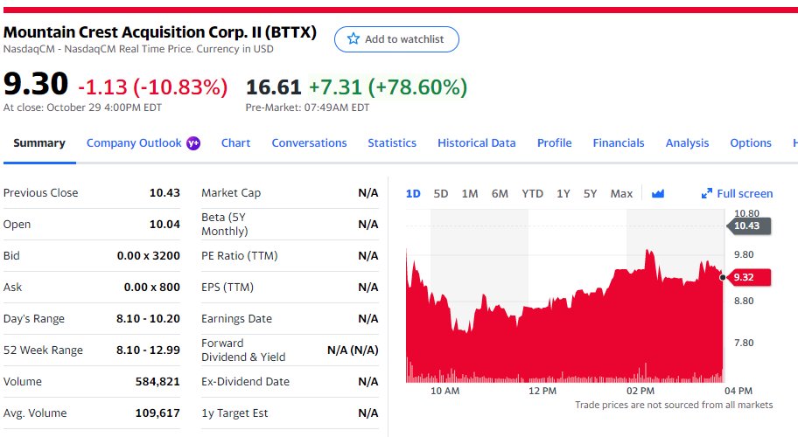
Task: Select the YTD chart range
Action: click(532, 194)
